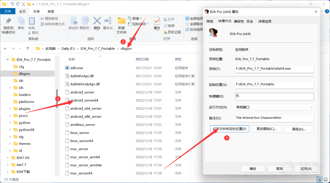Open the Easy access dropdown
Image resolution: width=330 pixels, height=183 pixels.
(138, 24)
